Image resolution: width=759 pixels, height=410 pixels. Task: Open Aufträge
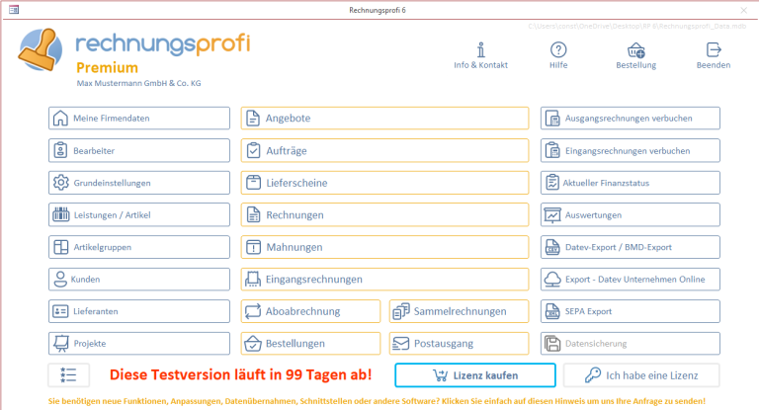(384, 150)
